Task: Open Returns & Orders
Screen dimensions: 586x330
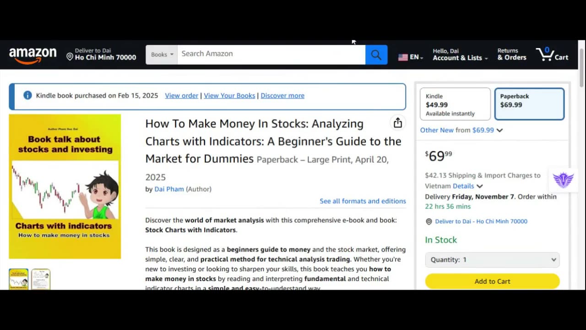Action: coord(512,55)
